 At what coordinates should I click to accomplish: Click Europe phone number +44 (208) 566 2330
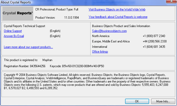coord(155,41)
